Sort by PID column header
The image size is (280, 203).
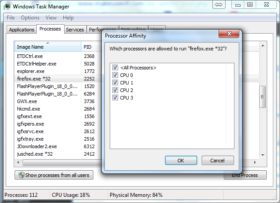click(x=92, y=47)
